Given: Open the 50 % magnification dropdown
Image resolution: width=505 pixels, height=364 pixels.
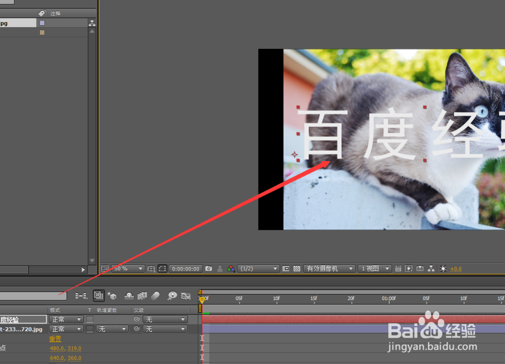Looking at the screenshot, I should click(x=128, y=269).
